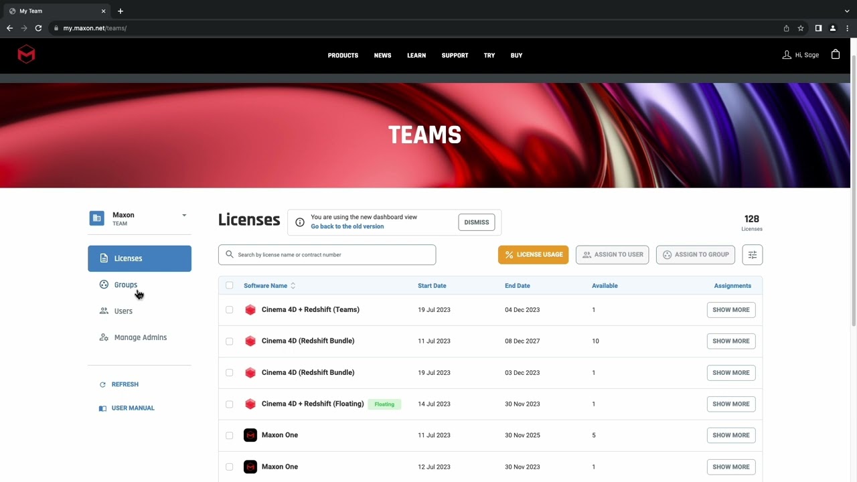Click Go back to the old version link
The height and width of the screenshot is (482, 857).
[347, 227]
